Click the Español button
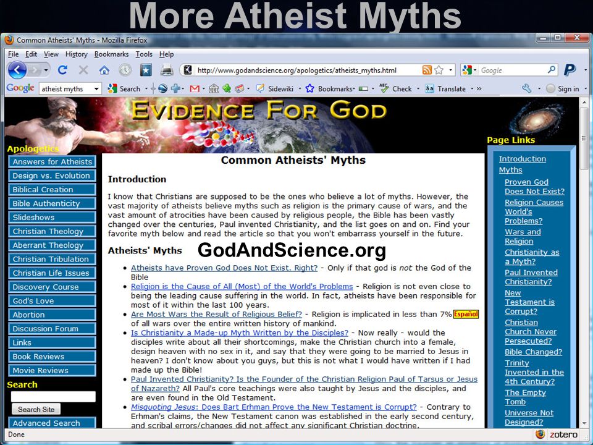 [466, 314]
